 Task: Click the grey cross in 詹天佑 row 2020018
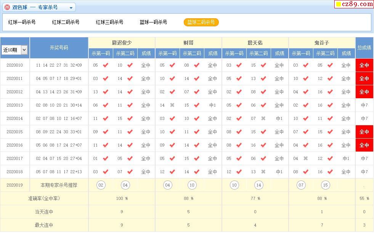click(263, 172)
